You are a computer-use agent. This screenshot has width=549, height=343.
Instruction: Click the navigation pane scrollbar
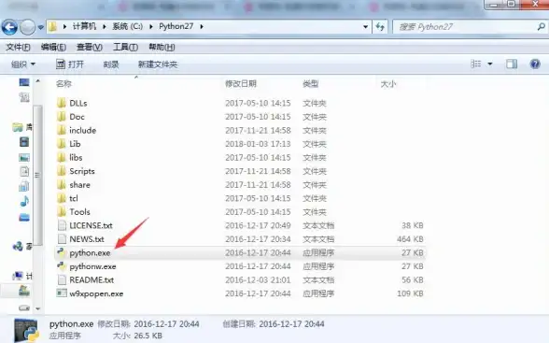[x=37, y=175]
